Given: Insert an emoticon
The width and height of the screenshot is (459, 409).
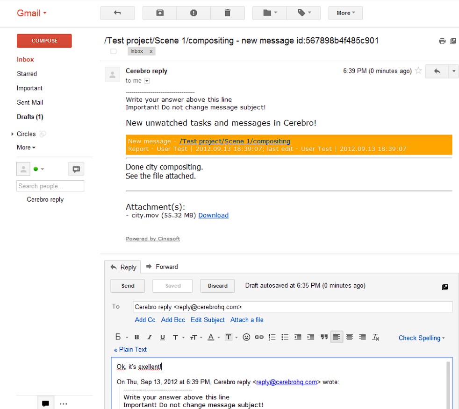Looking at the screenshot, I should point(246,337).
